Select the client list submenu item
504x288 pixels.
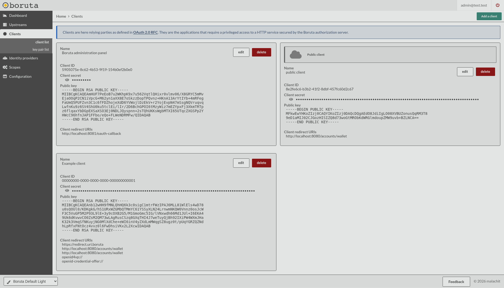click(42, 42)
